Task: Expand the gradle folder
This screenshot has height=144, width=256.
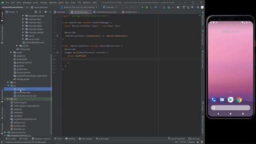Action: 11,52
